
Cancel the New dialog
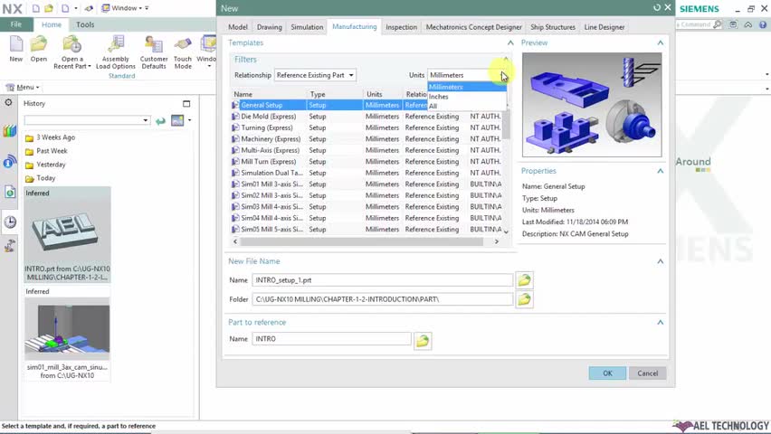(647, 373)
